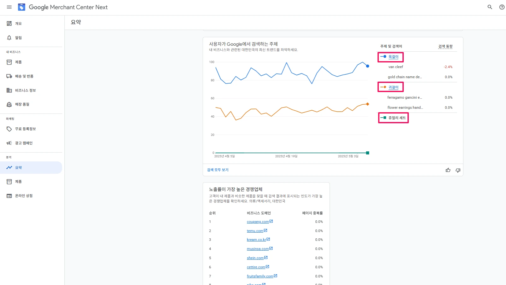The width and height of the screenshot is (506, 285).
Task: Click blue endpoint marker on 목걸이 line
Action: (x=367, y=66)
